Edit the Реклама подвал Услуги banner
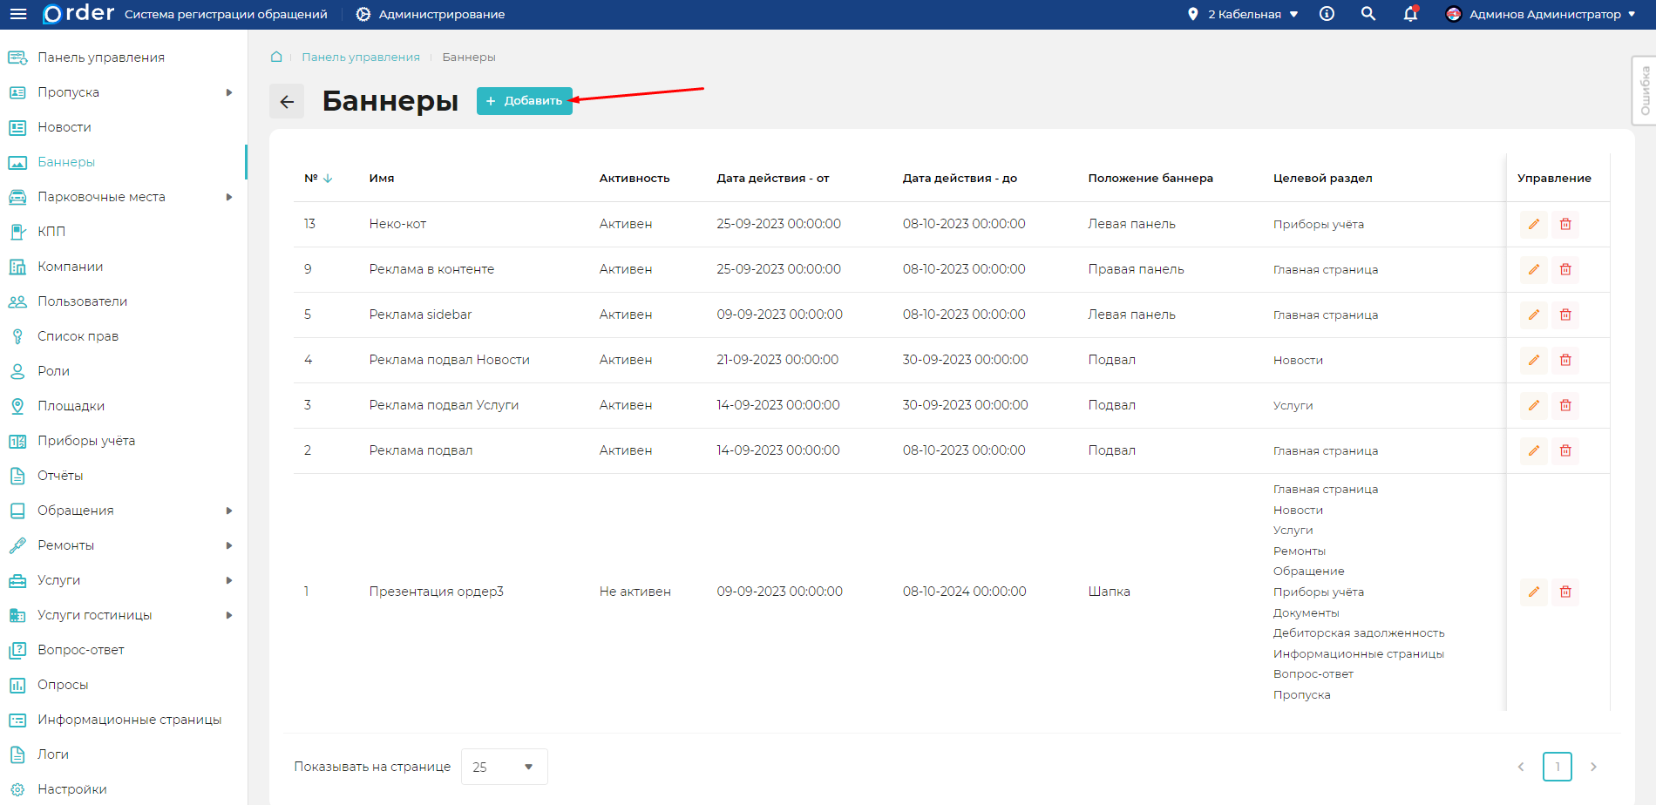Viewport: 1656px width, 805px height. 1533,406
